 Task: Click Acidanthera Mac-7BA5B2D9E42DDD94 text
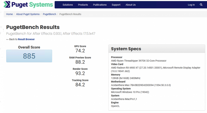click(x=141, y=85)
